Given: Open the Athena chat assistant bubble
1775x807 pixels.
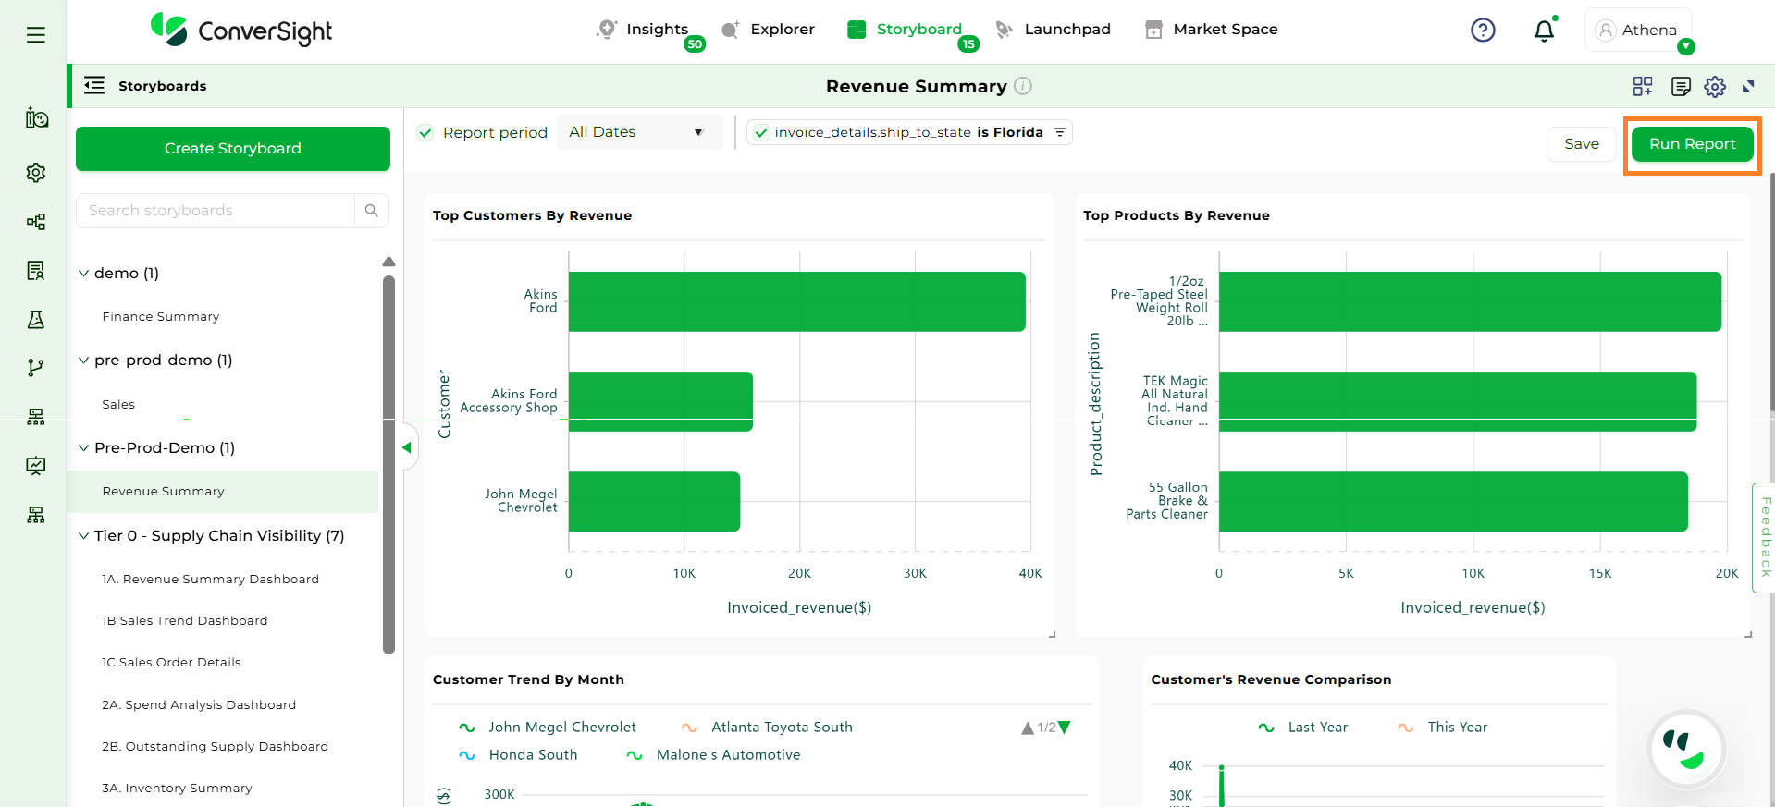Looking at the screenshot, I should tap(1687, 748).
